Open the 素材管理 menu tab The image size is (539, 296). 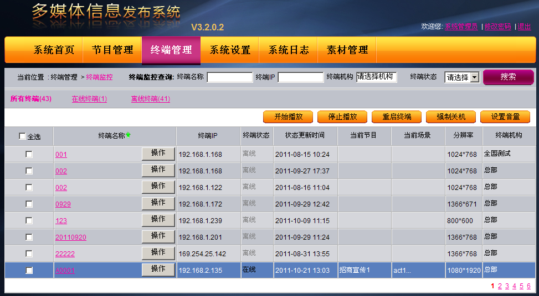[347, 50]
